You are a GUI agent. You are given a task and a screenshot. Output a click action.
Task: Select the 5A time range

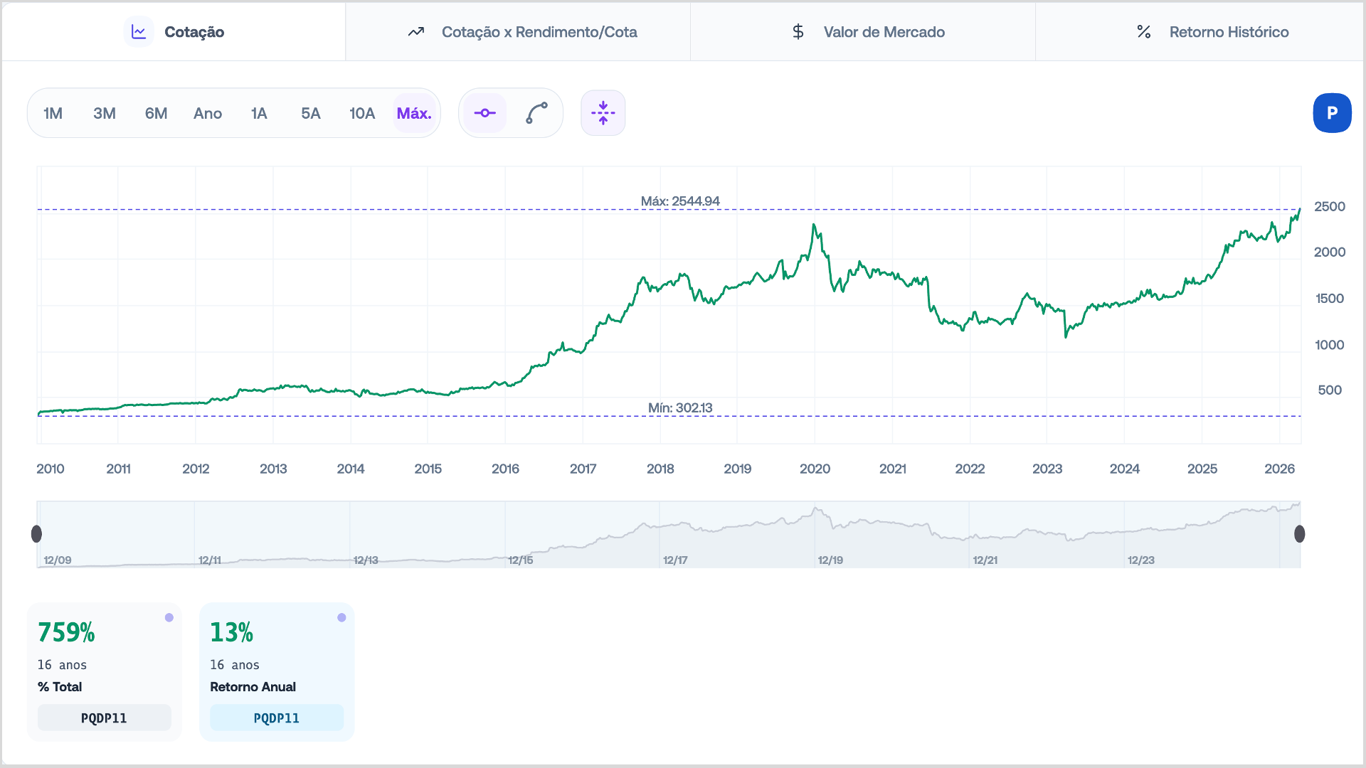[x=311, y=114]
